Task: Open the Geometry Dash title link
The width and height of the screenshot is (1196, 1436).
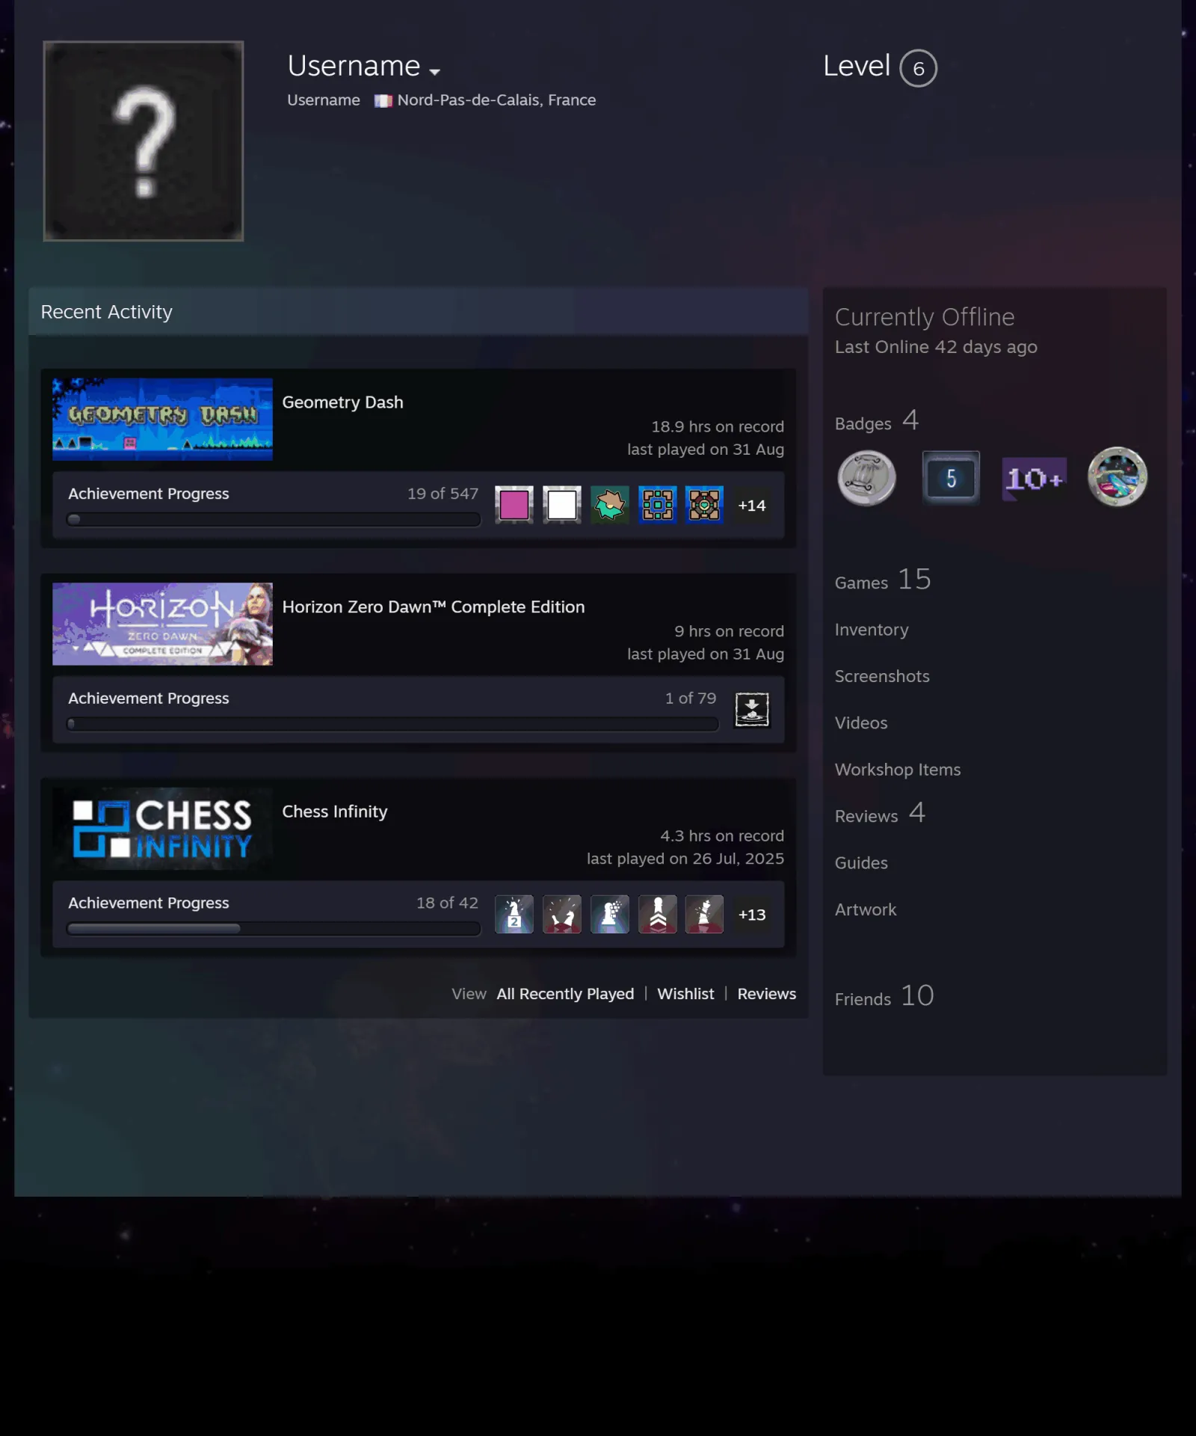Action: point(342,402)
